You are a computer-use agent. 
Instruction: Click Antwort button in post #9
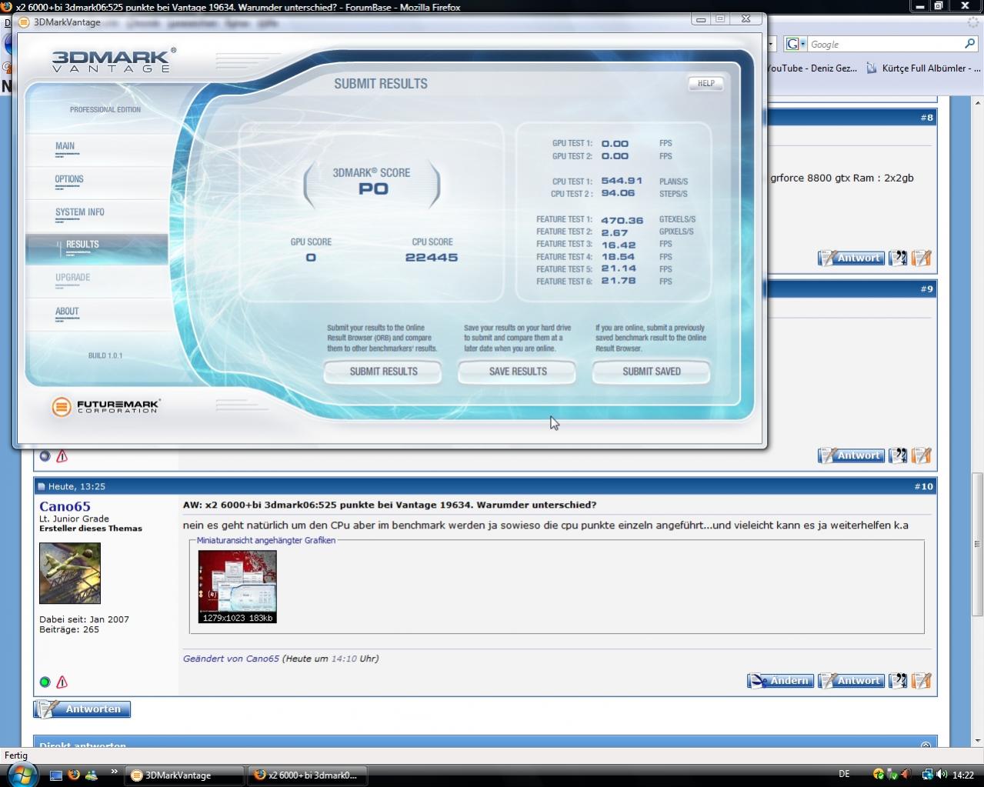click(x=851, y=455)
